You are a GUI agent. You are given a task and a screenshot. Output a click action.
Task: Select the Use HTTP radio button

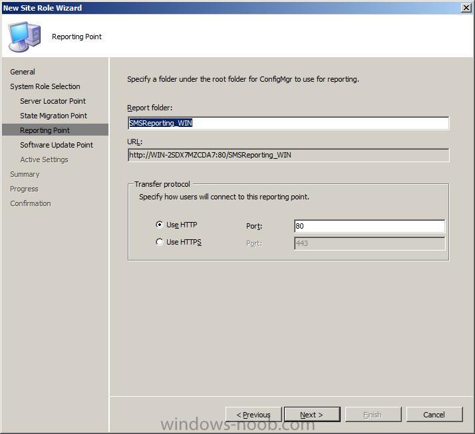click(160, 225)
